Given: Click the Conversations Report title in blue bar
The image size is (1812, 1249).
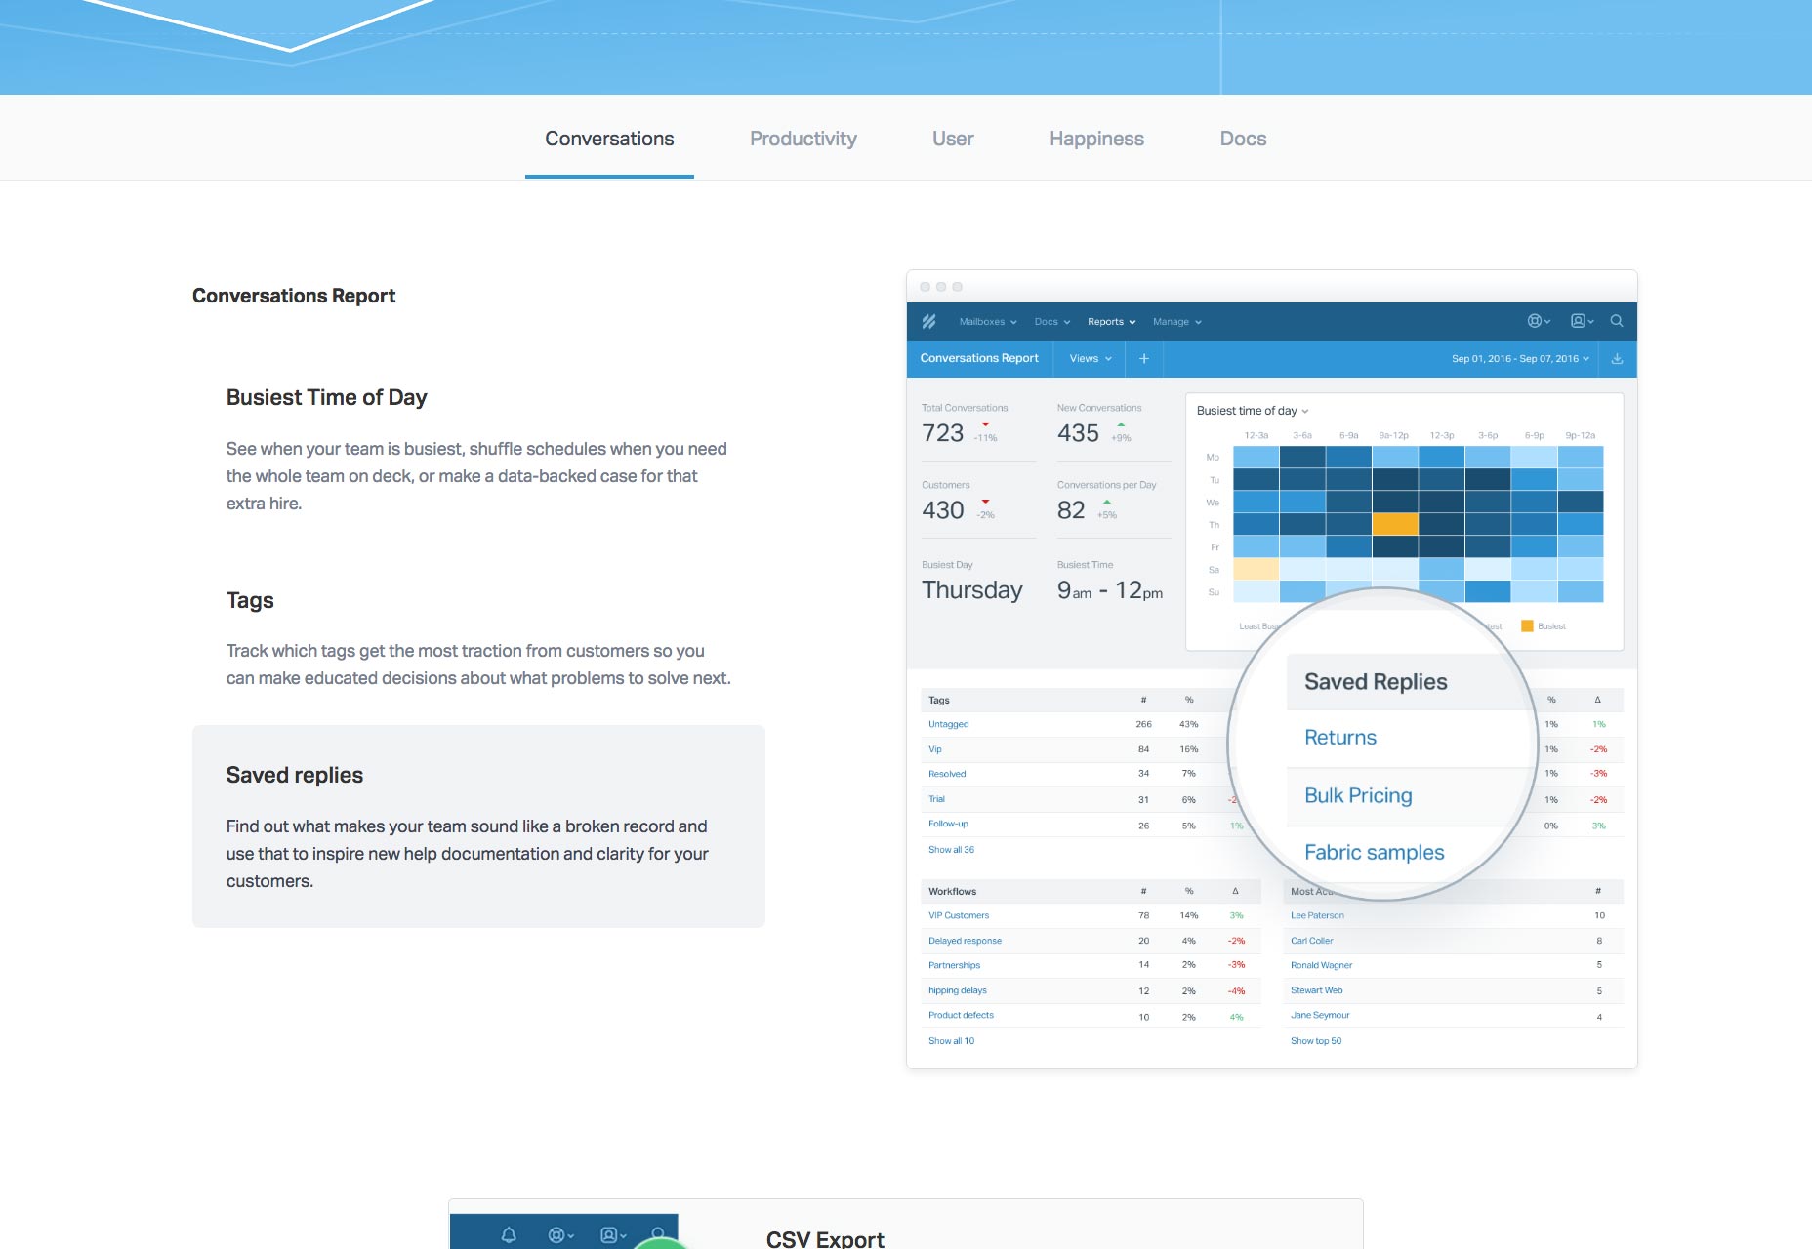Looking at the screenshot, I should coord(979,358).
